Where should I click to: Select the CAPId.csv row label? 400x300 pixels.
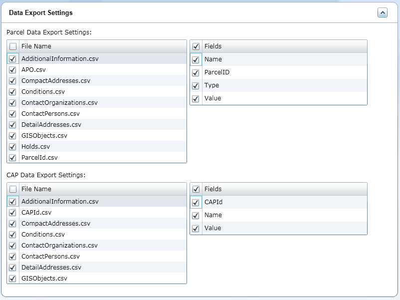[x=36, y=213]
